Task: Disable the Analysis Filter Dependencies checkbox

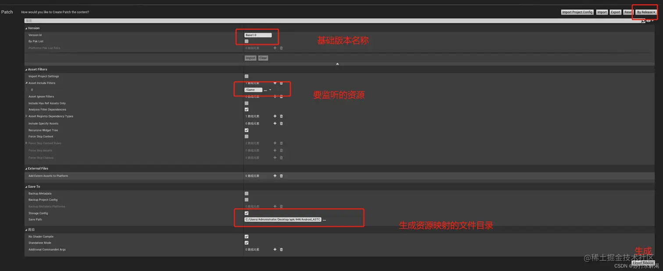Action: click(246, 109)
